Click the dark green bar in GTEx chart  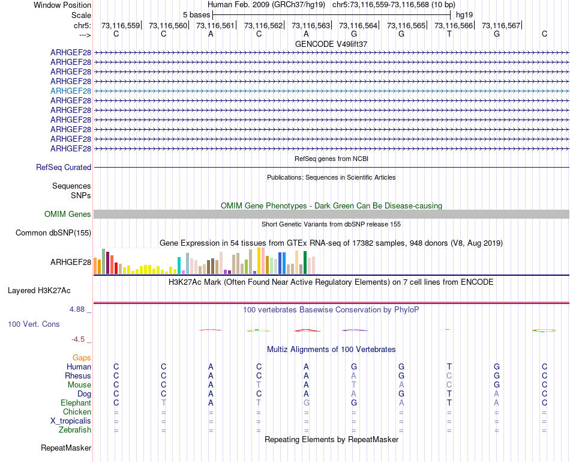(x=305, y=263)
